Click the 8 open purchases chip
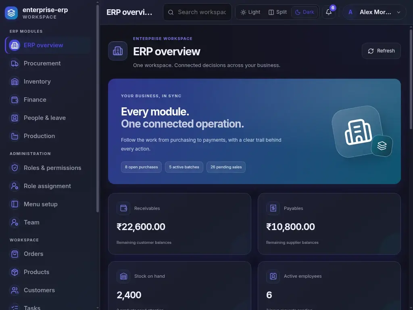Viewport: 413px width, 310px height. click(x=141, y=167)
